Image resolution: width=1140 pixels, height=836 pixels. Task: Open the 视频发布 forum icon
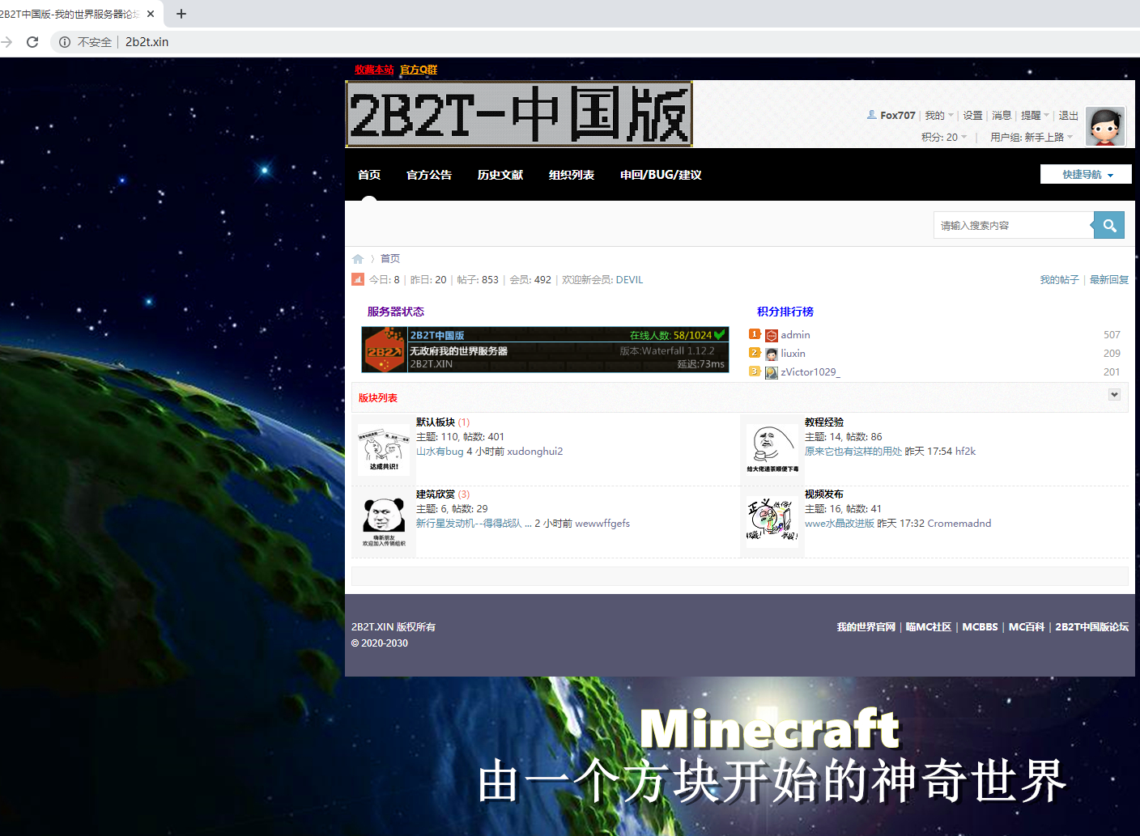pos(772,522)
